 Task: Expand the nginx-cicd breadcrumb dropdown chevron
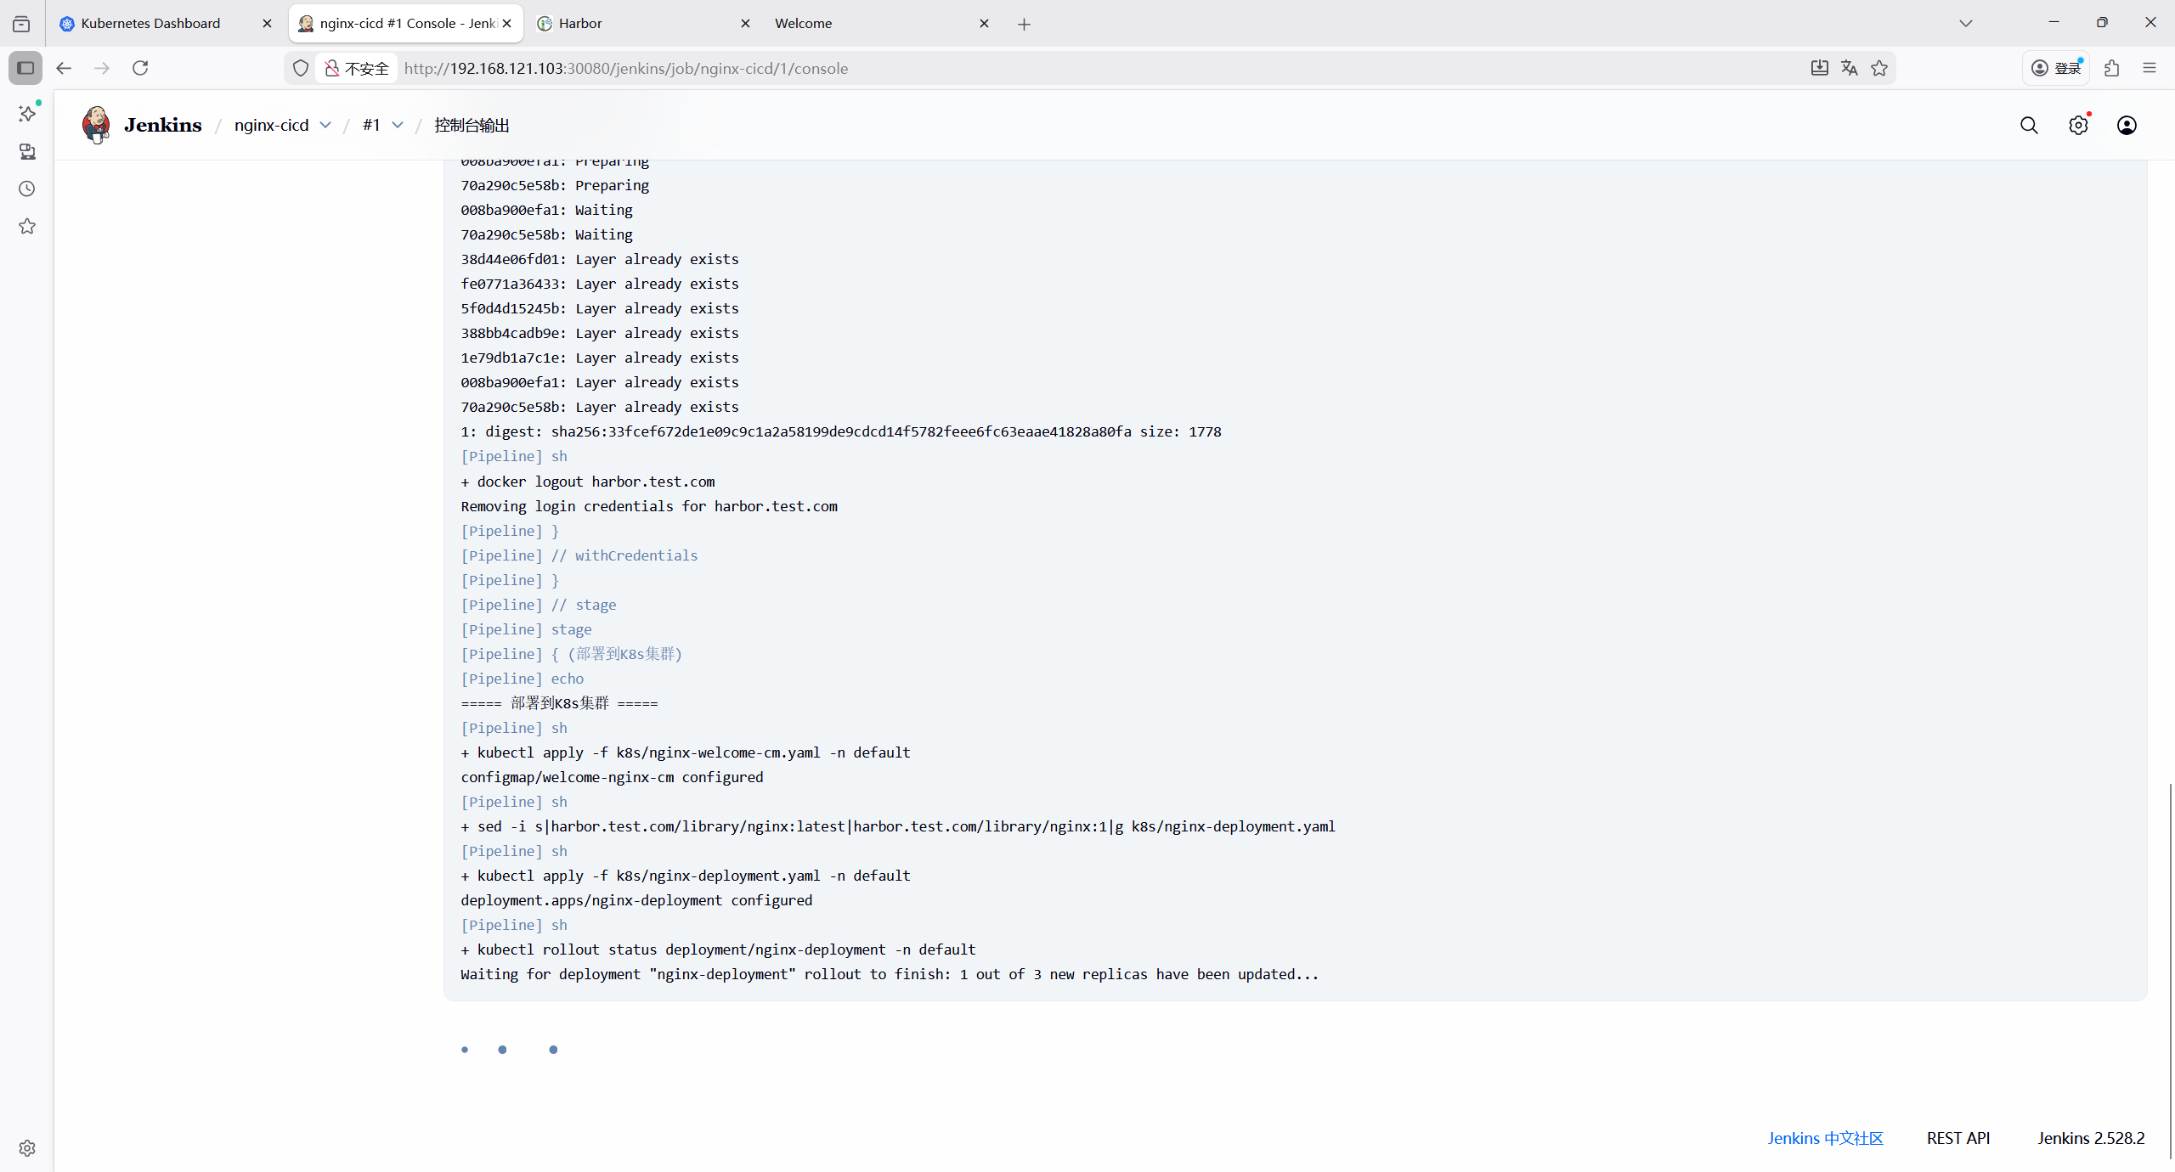click(325, 125)
